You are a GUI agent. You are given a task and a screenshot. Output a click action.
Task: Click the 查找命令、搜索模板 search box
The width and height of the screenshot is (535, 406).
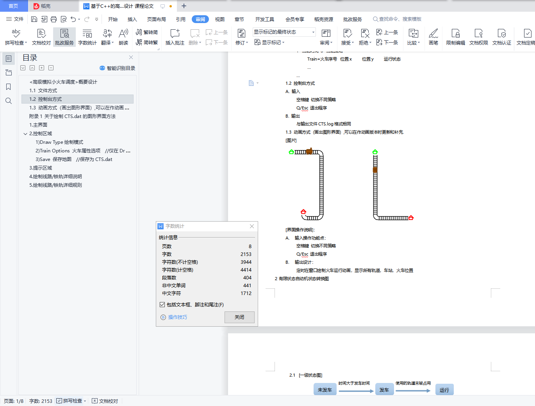(x=397, y=19)
